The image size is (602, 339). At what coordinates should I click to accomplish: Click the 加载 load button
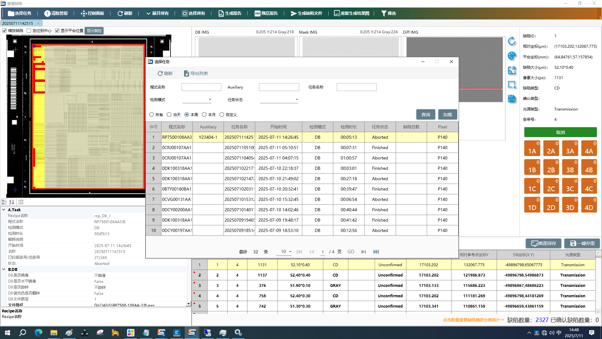click(x=447, y=115)
